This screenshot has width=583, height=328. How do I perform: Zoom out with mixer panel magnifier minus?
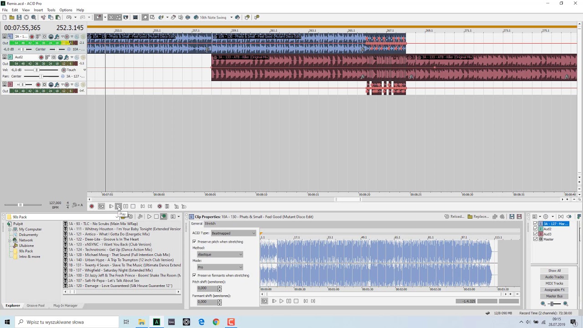543,304
